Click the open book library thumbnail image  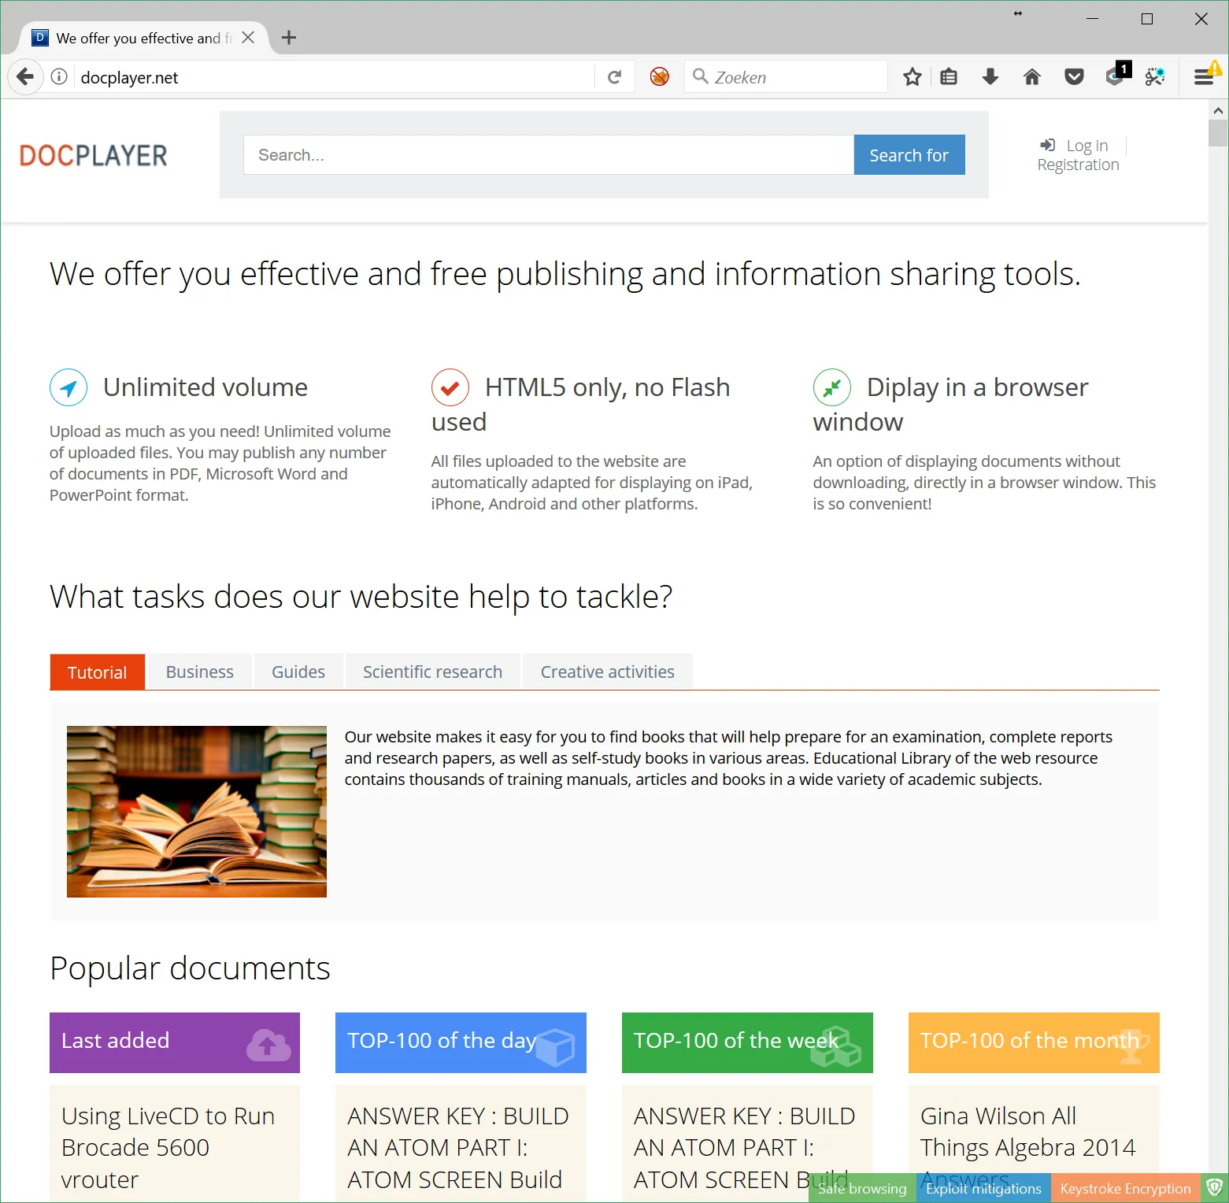196,812
